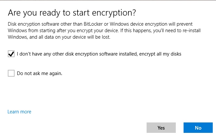Click the "encrypt all my disks" text
The image size is (216, 140).
point(160,54)
